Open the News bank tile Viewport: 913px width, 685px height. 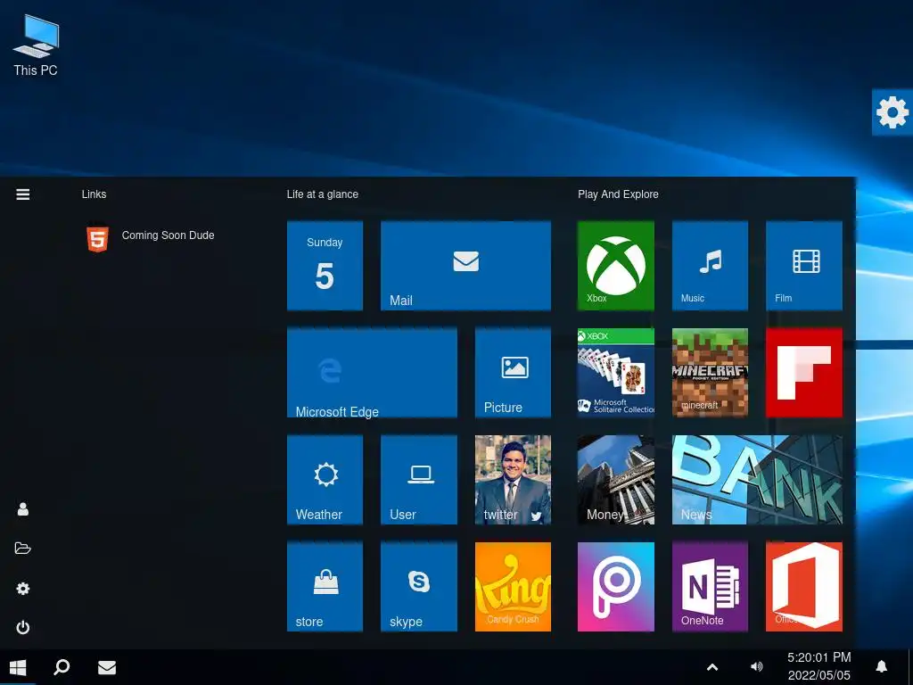(757, 480)
